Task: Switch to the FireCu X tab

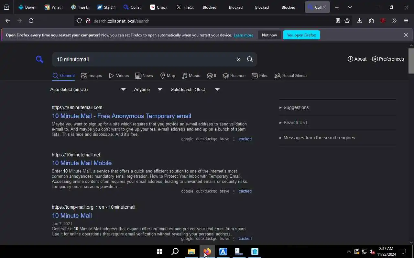Action: click(185, 7)
